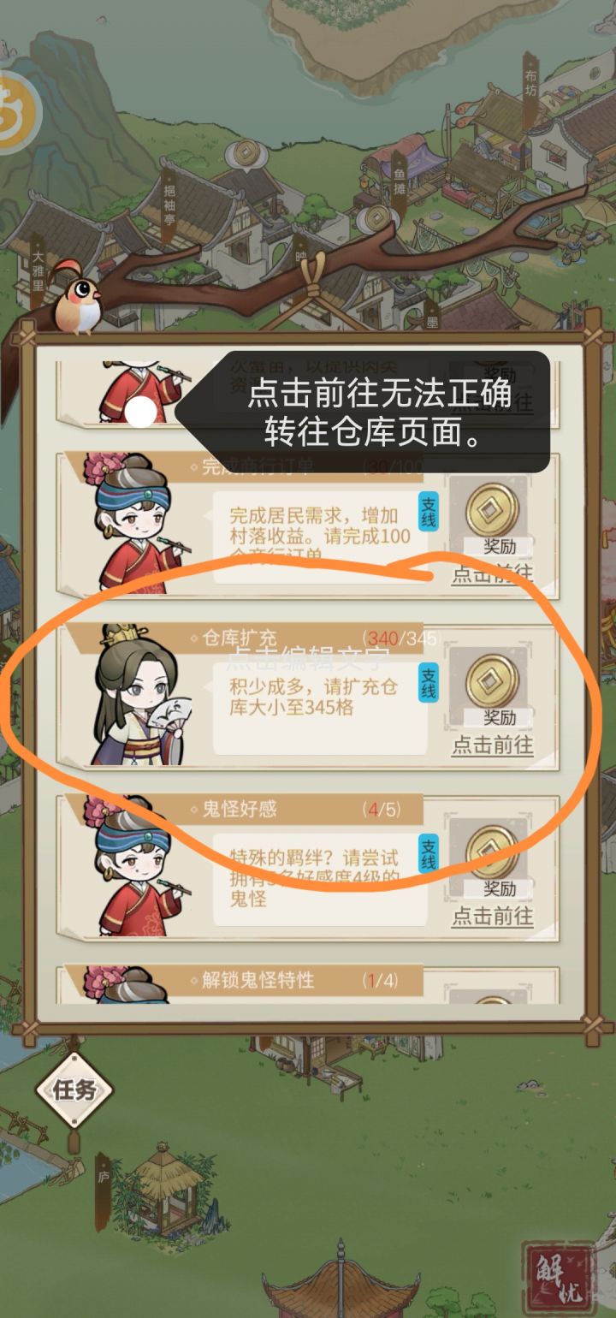Tap the 任务 diamond button
616x1318 pixels.
[x=74, y=1089]
